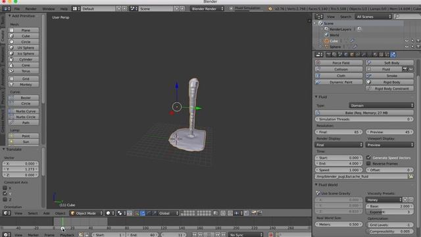Toggle Fluid viewport visibility eye icon
The height and width of the screenshot is (237, 421).
pyautogui.click(x=410, y=69)
